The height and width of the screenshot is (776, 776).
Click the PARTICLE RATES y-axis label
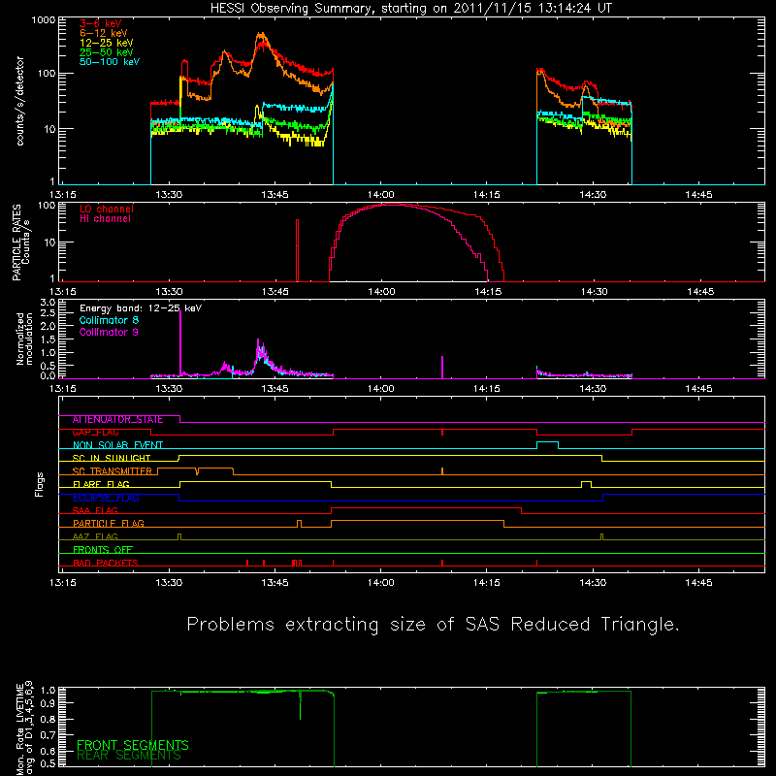20,242
